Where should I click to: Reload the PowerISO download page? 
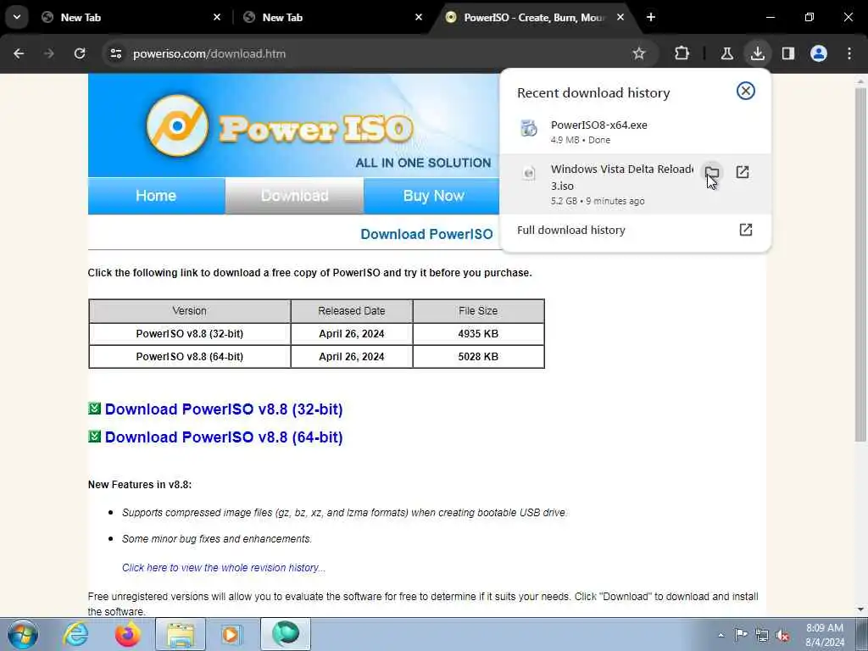coord(80,53)
